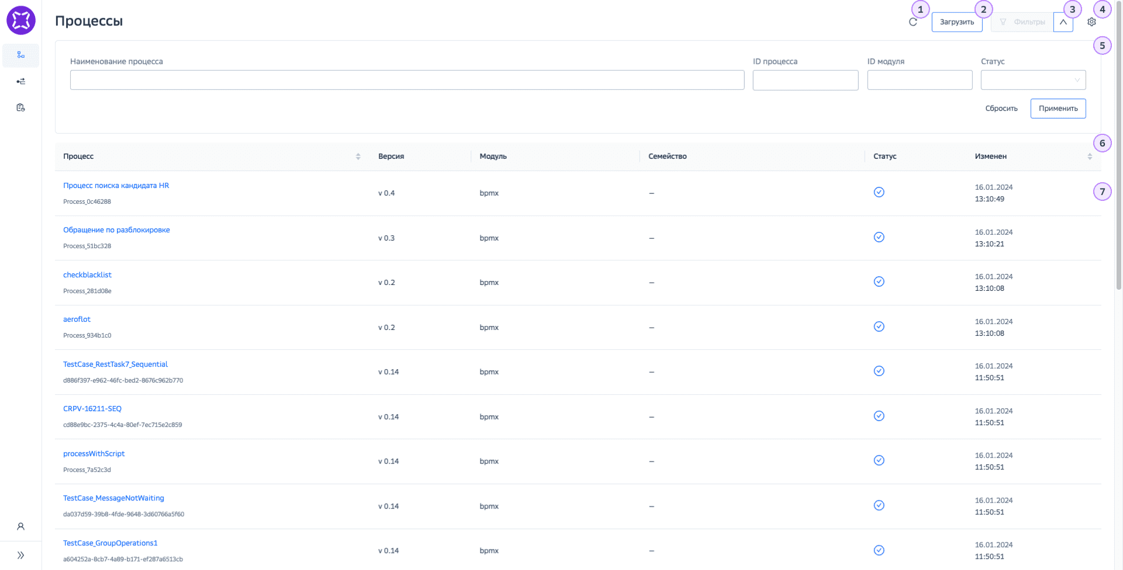Image resolution: width=1123 pixels, height=570 pixels.
Task: Expand the sidebar with the double chevron
Action: [21, 555]
